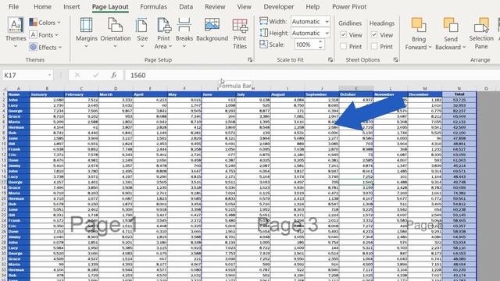
Task: Open theme Colors dropdown
Action: pyautogui.click(x=45, y=23)
